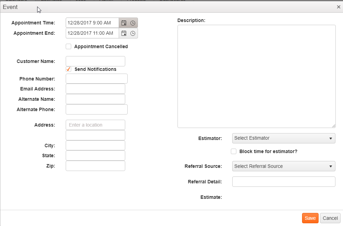This screenshot has width=343, height=226.
Task: Uncheck the Send Notifications checkbox
Action: pyautogui.click(x=68, y=69)
